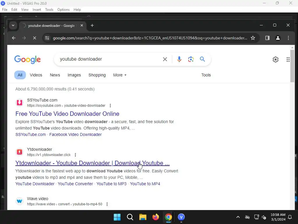This screenshot has width=298, height=224.
Task: Click the SSYouTube site favicon
Action: pos(19,102)
